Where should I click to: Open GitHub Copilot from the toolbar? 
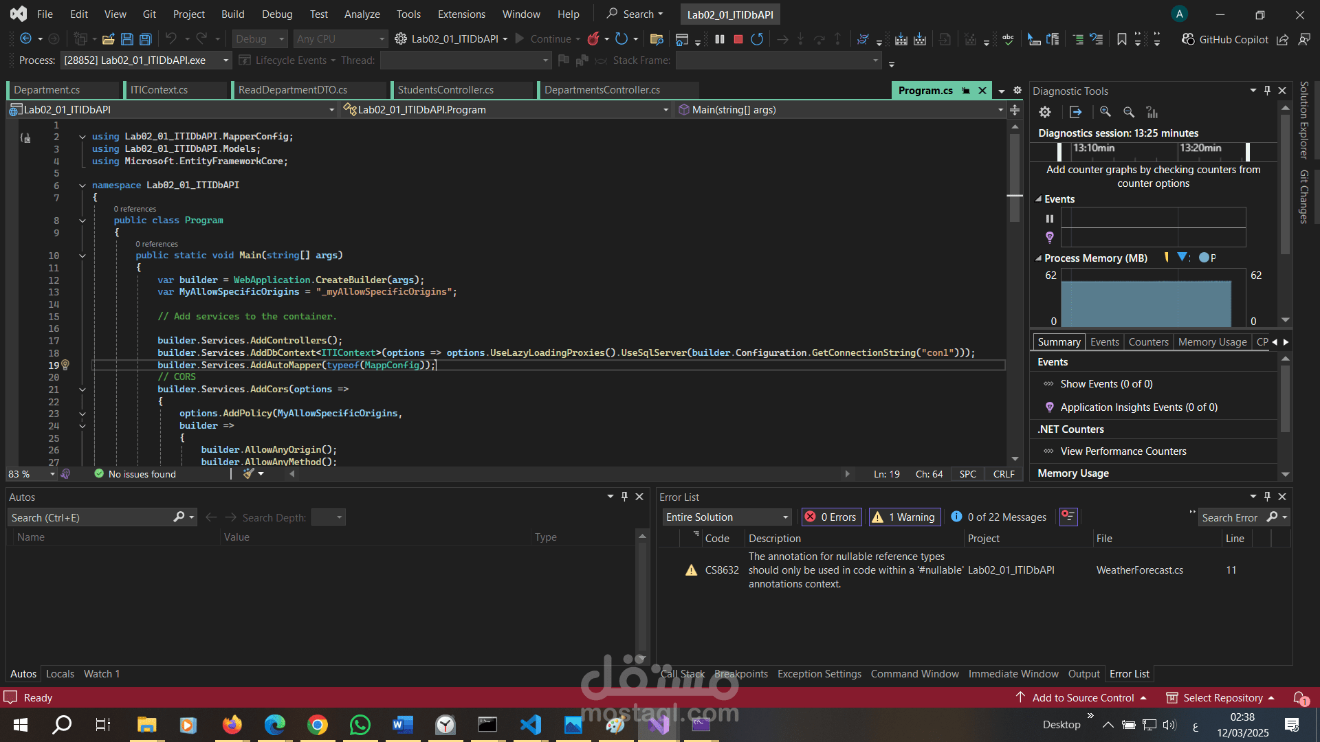click(x=1225, y=39)
